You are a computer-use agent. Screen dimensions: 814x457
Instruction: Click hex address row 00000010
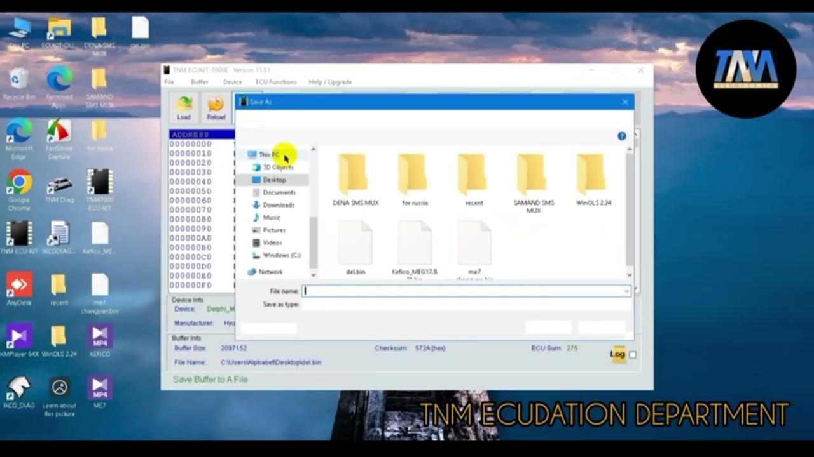click(190, 154)
